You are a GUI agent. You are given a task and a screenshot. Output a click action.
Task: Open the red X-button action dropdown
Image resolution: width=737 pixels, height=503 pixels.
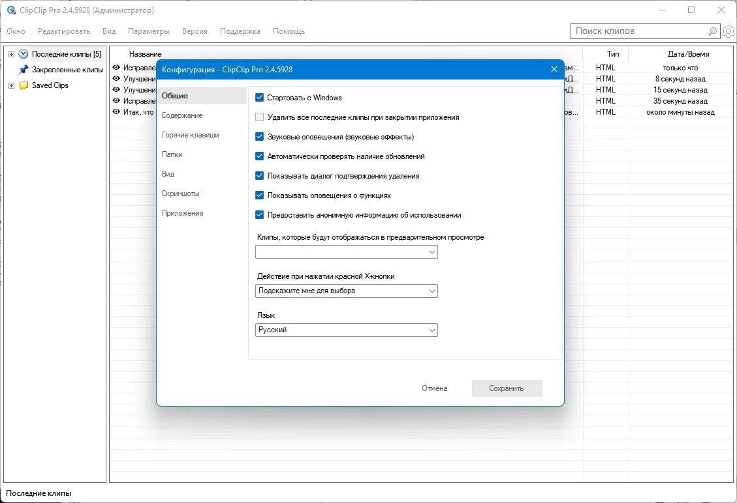point(347,291)
